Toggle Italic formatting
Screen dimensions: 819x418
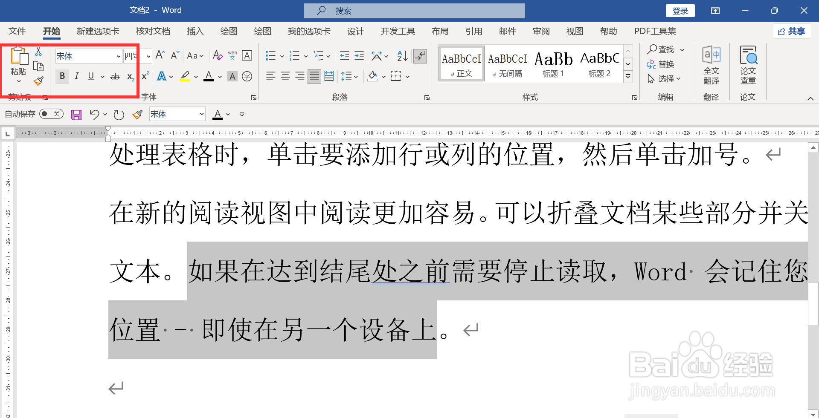77,76
